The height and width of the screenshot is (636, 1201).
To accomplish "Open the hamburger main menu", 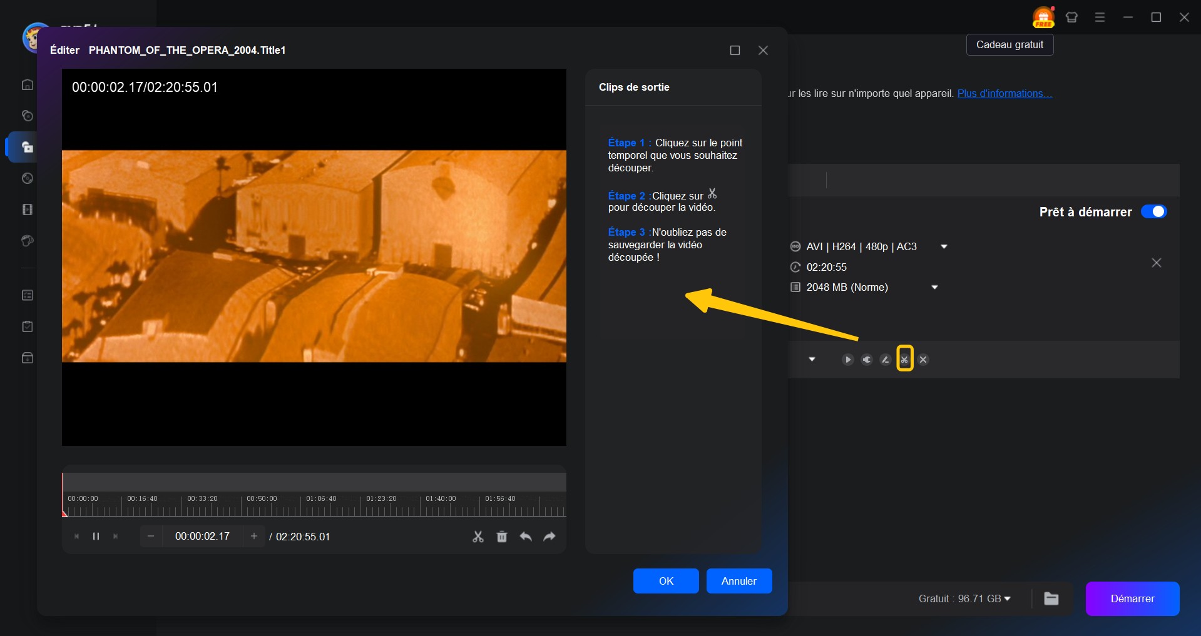I will pos(1100,18).
